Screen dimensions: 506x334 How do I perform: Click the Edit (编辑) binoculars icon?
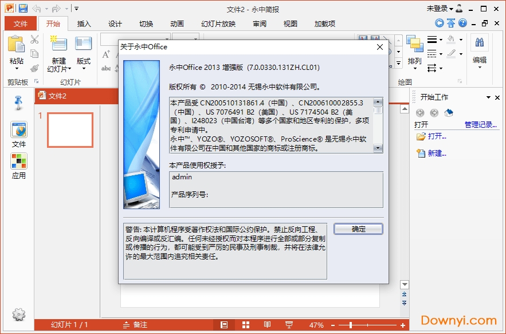point(479,43)
